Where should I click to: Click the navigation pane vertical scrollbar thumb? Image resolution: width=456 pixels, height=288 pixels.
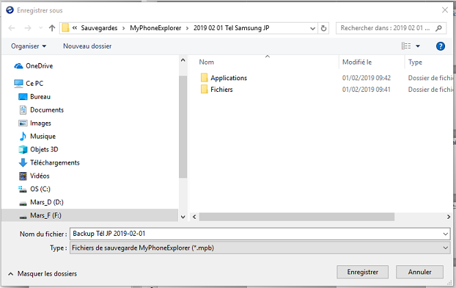(x=183, y=127)
